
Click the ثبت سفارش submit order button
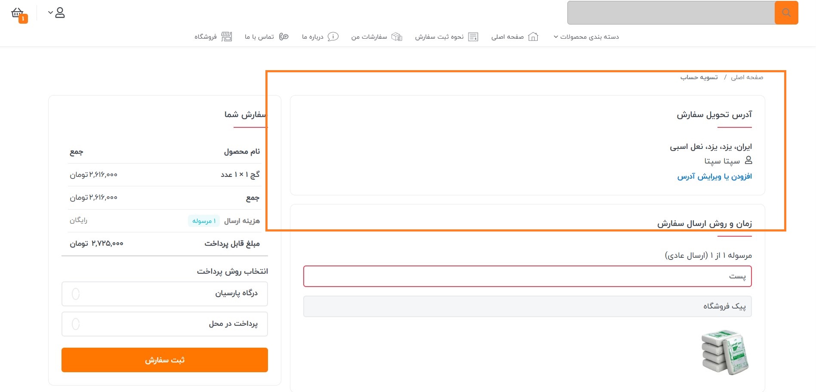(165, 360)
